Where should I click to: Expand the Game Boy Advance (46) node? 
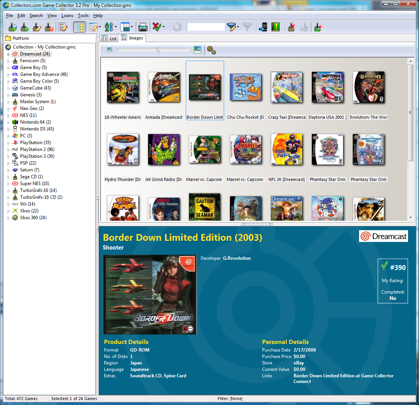(x=8, y=75)
